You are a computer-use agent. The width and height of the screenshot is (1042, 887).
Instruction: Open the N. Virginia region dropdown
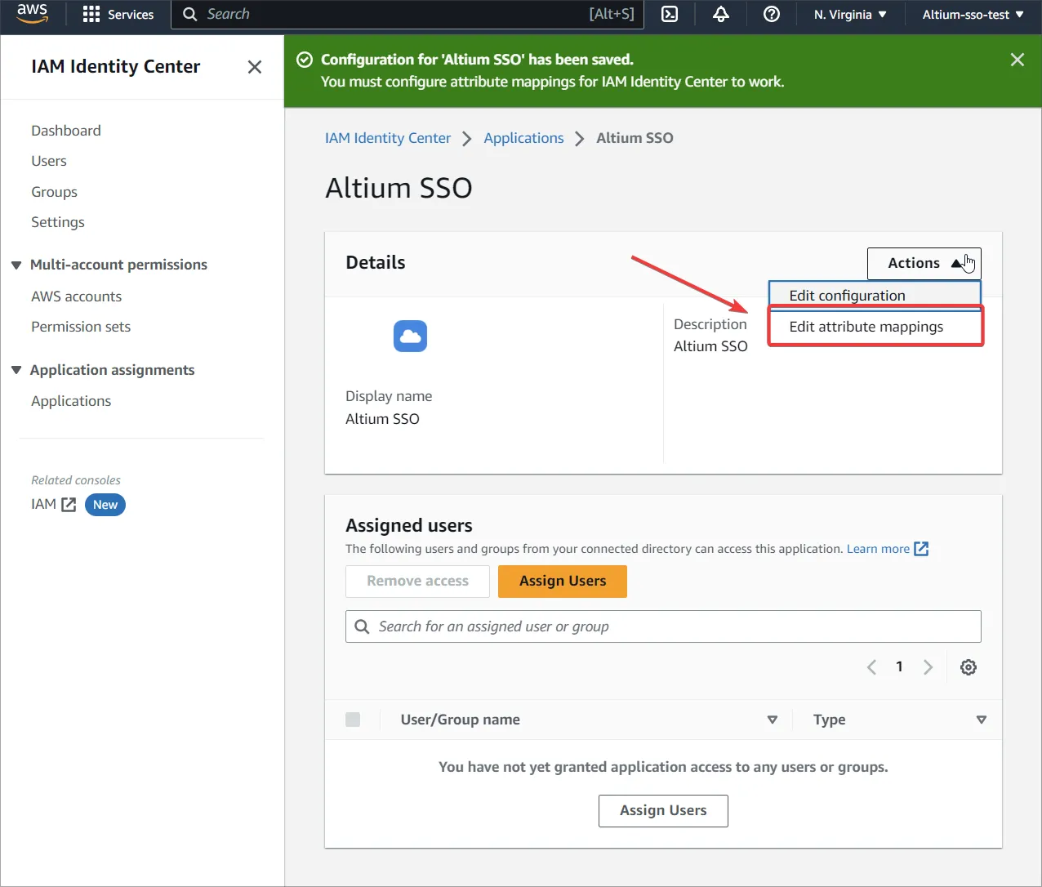point(850,15)
